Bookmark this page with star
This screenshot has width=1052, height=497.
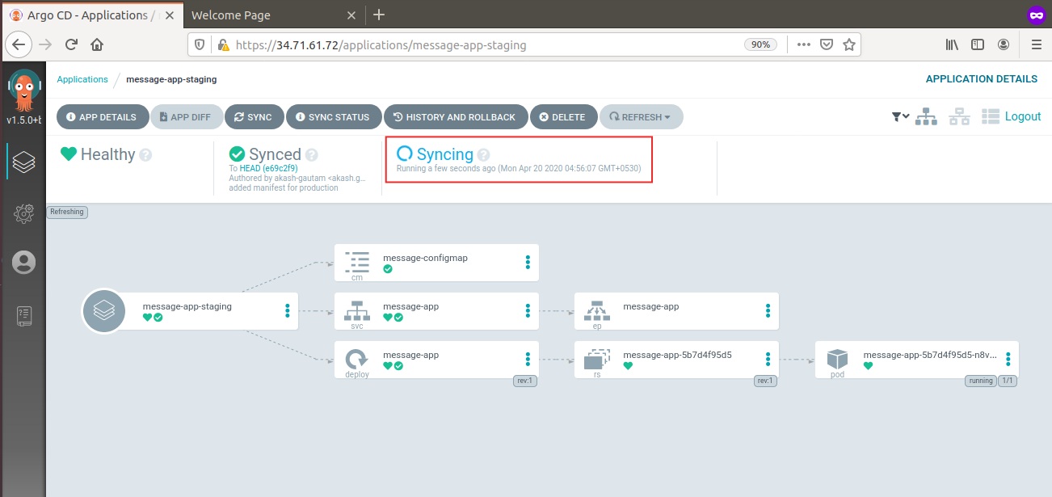click(x=849, y=45)
